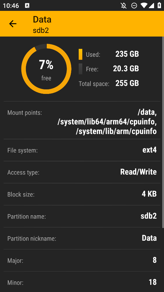Tap the Minor number 18 row
This screenshot has width=164, height=292.
pos(82,282)
